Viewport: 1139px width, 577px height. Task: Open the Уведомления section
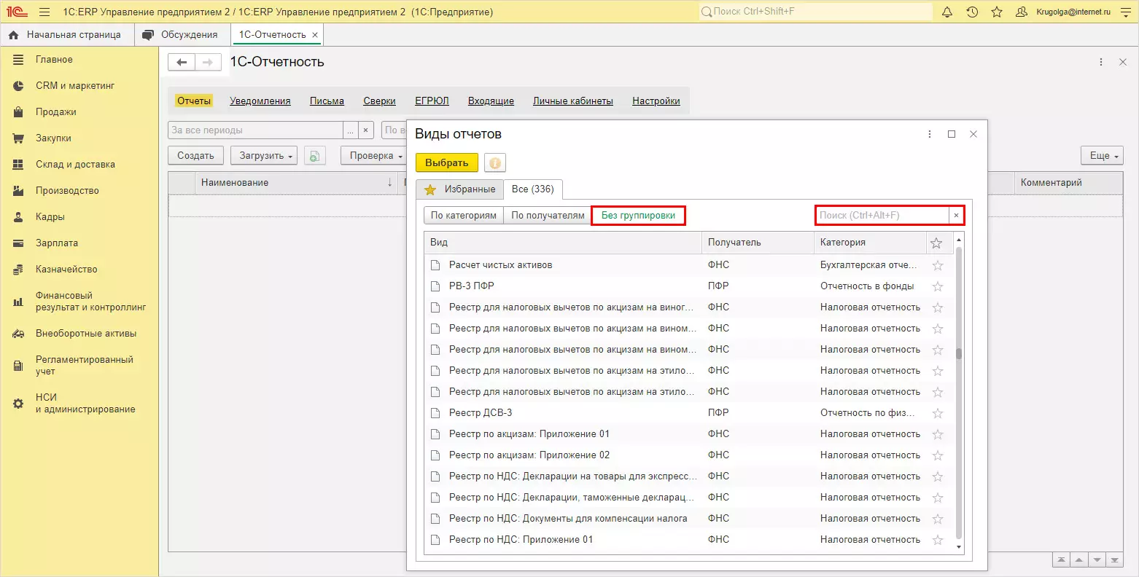click(x=260, y=101)
